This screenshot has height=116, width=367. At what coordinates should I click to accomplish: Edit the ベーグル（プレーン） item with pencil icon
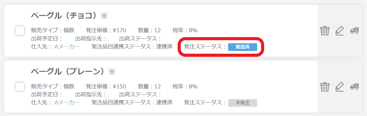coord(339,87)
